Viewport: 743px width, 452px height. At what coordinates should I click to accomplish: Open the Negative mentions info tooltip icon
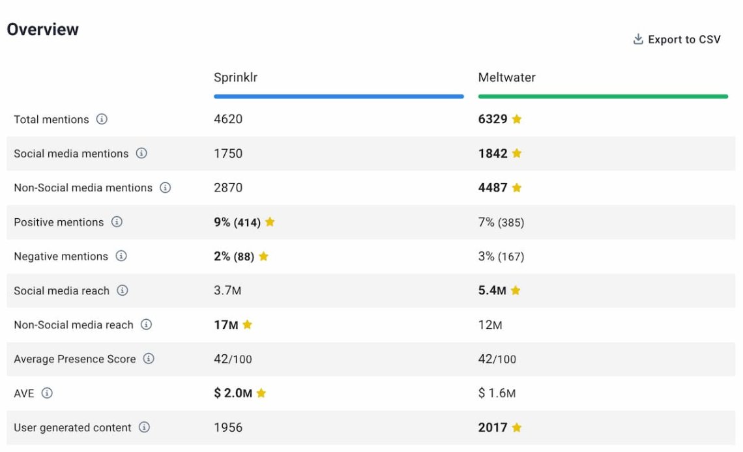[121, 256]
